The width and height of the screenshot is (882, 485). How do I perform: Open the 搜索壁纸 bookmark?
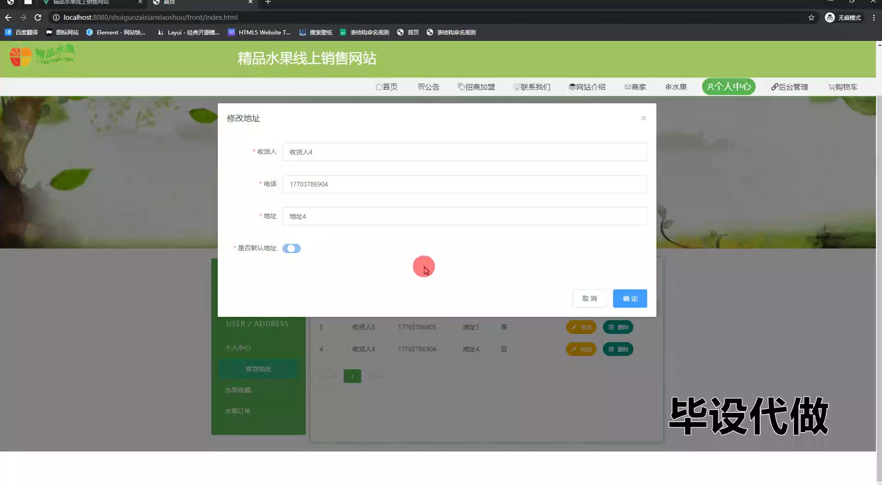(316, 32)
